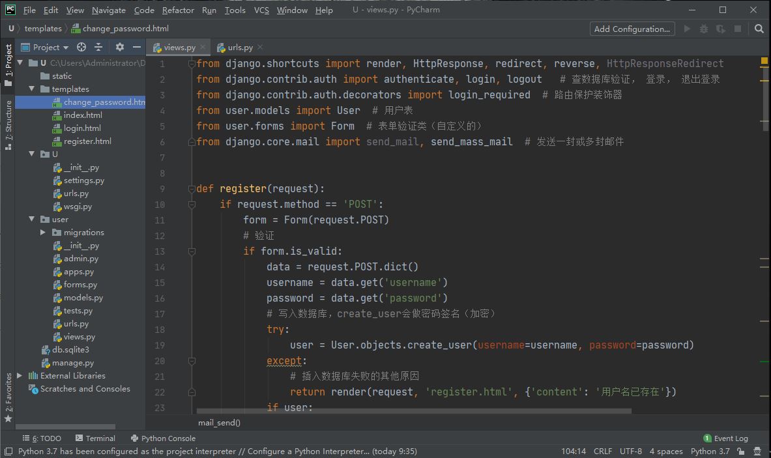771x458 pixels.
Task: Collapse the root U project folder
Action: pos(20,63)
